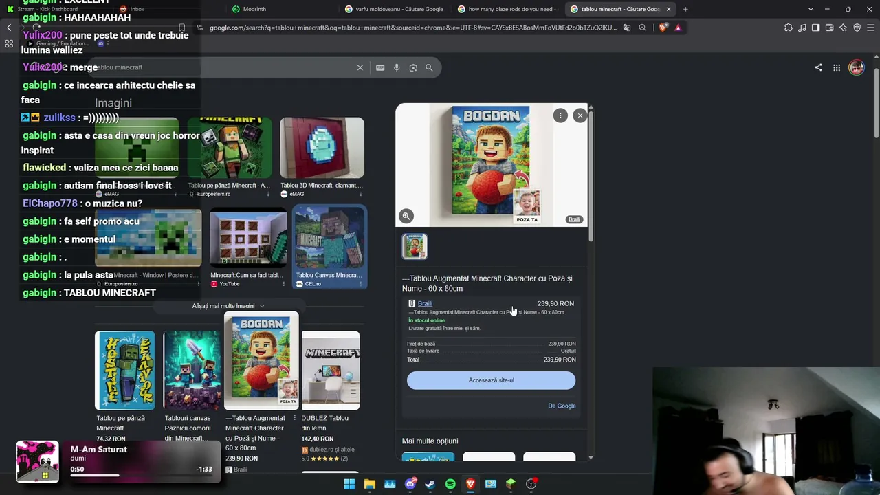Open DUBLEZ Tablou din lemn product
880x495 pixels.
(x=331, y=396)
